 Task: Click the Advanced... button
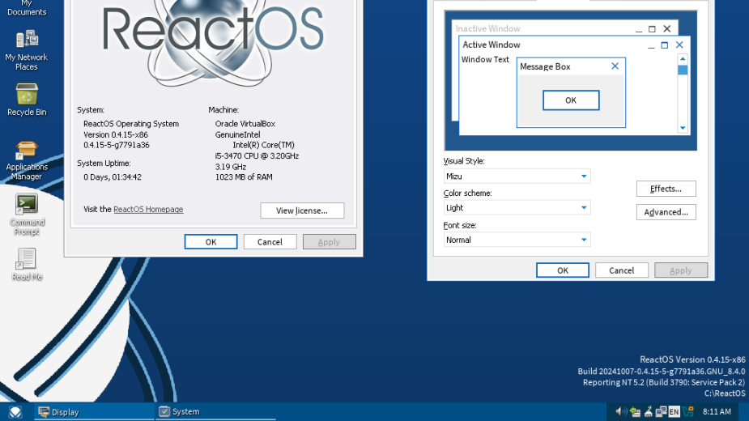click(x=666, y=212)
